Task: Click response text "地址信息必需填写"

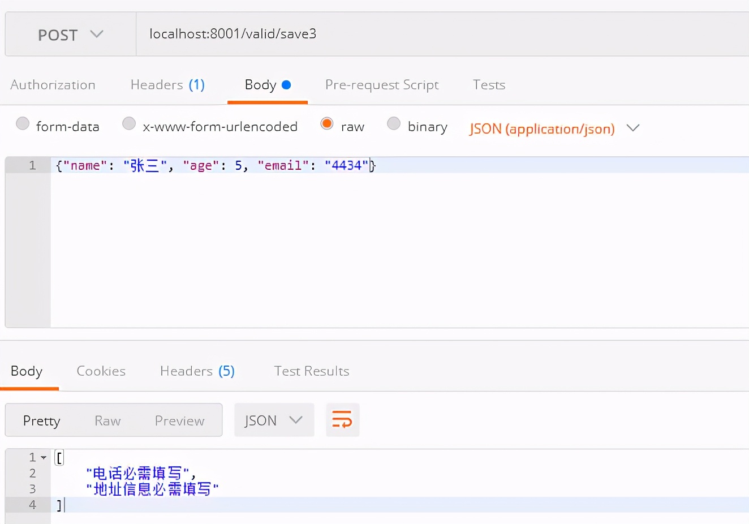Action: (x=152, y=489)
